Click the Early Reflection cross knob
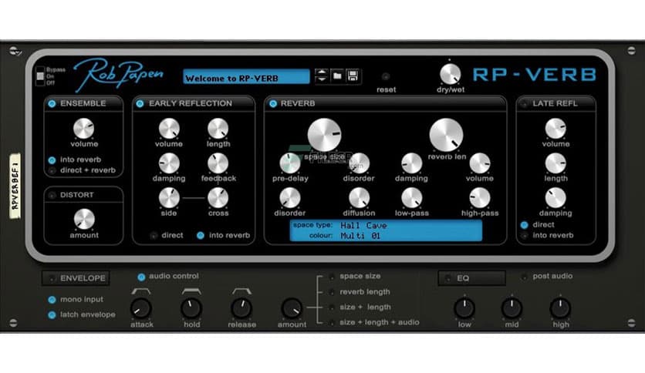This screenshot has height=373, width=645. pos(218,197)
